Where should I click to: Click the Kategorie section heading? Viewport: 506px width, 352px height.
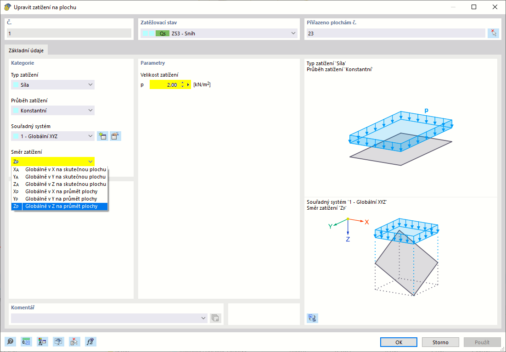coord(22,63)
